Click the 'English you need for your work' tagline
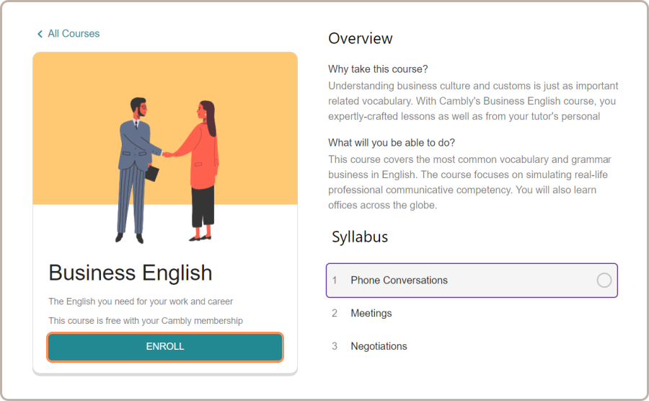The width and height of the screenshot is (649, 401). click(x=141, y=301)
